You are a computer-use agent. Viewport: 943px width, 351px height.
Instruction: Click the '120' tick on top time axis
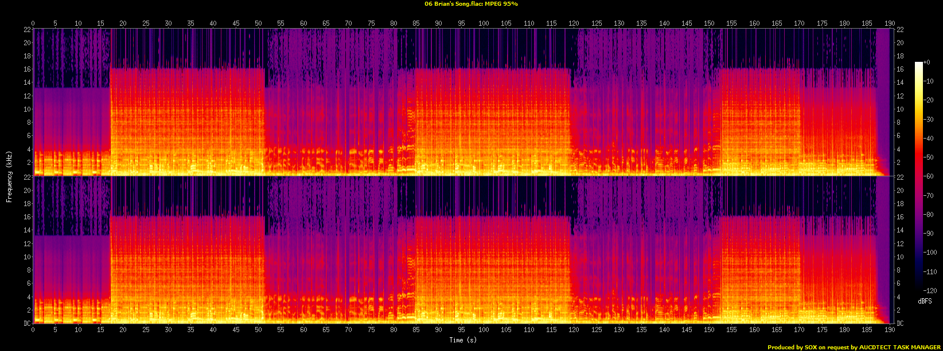(574, 23)
